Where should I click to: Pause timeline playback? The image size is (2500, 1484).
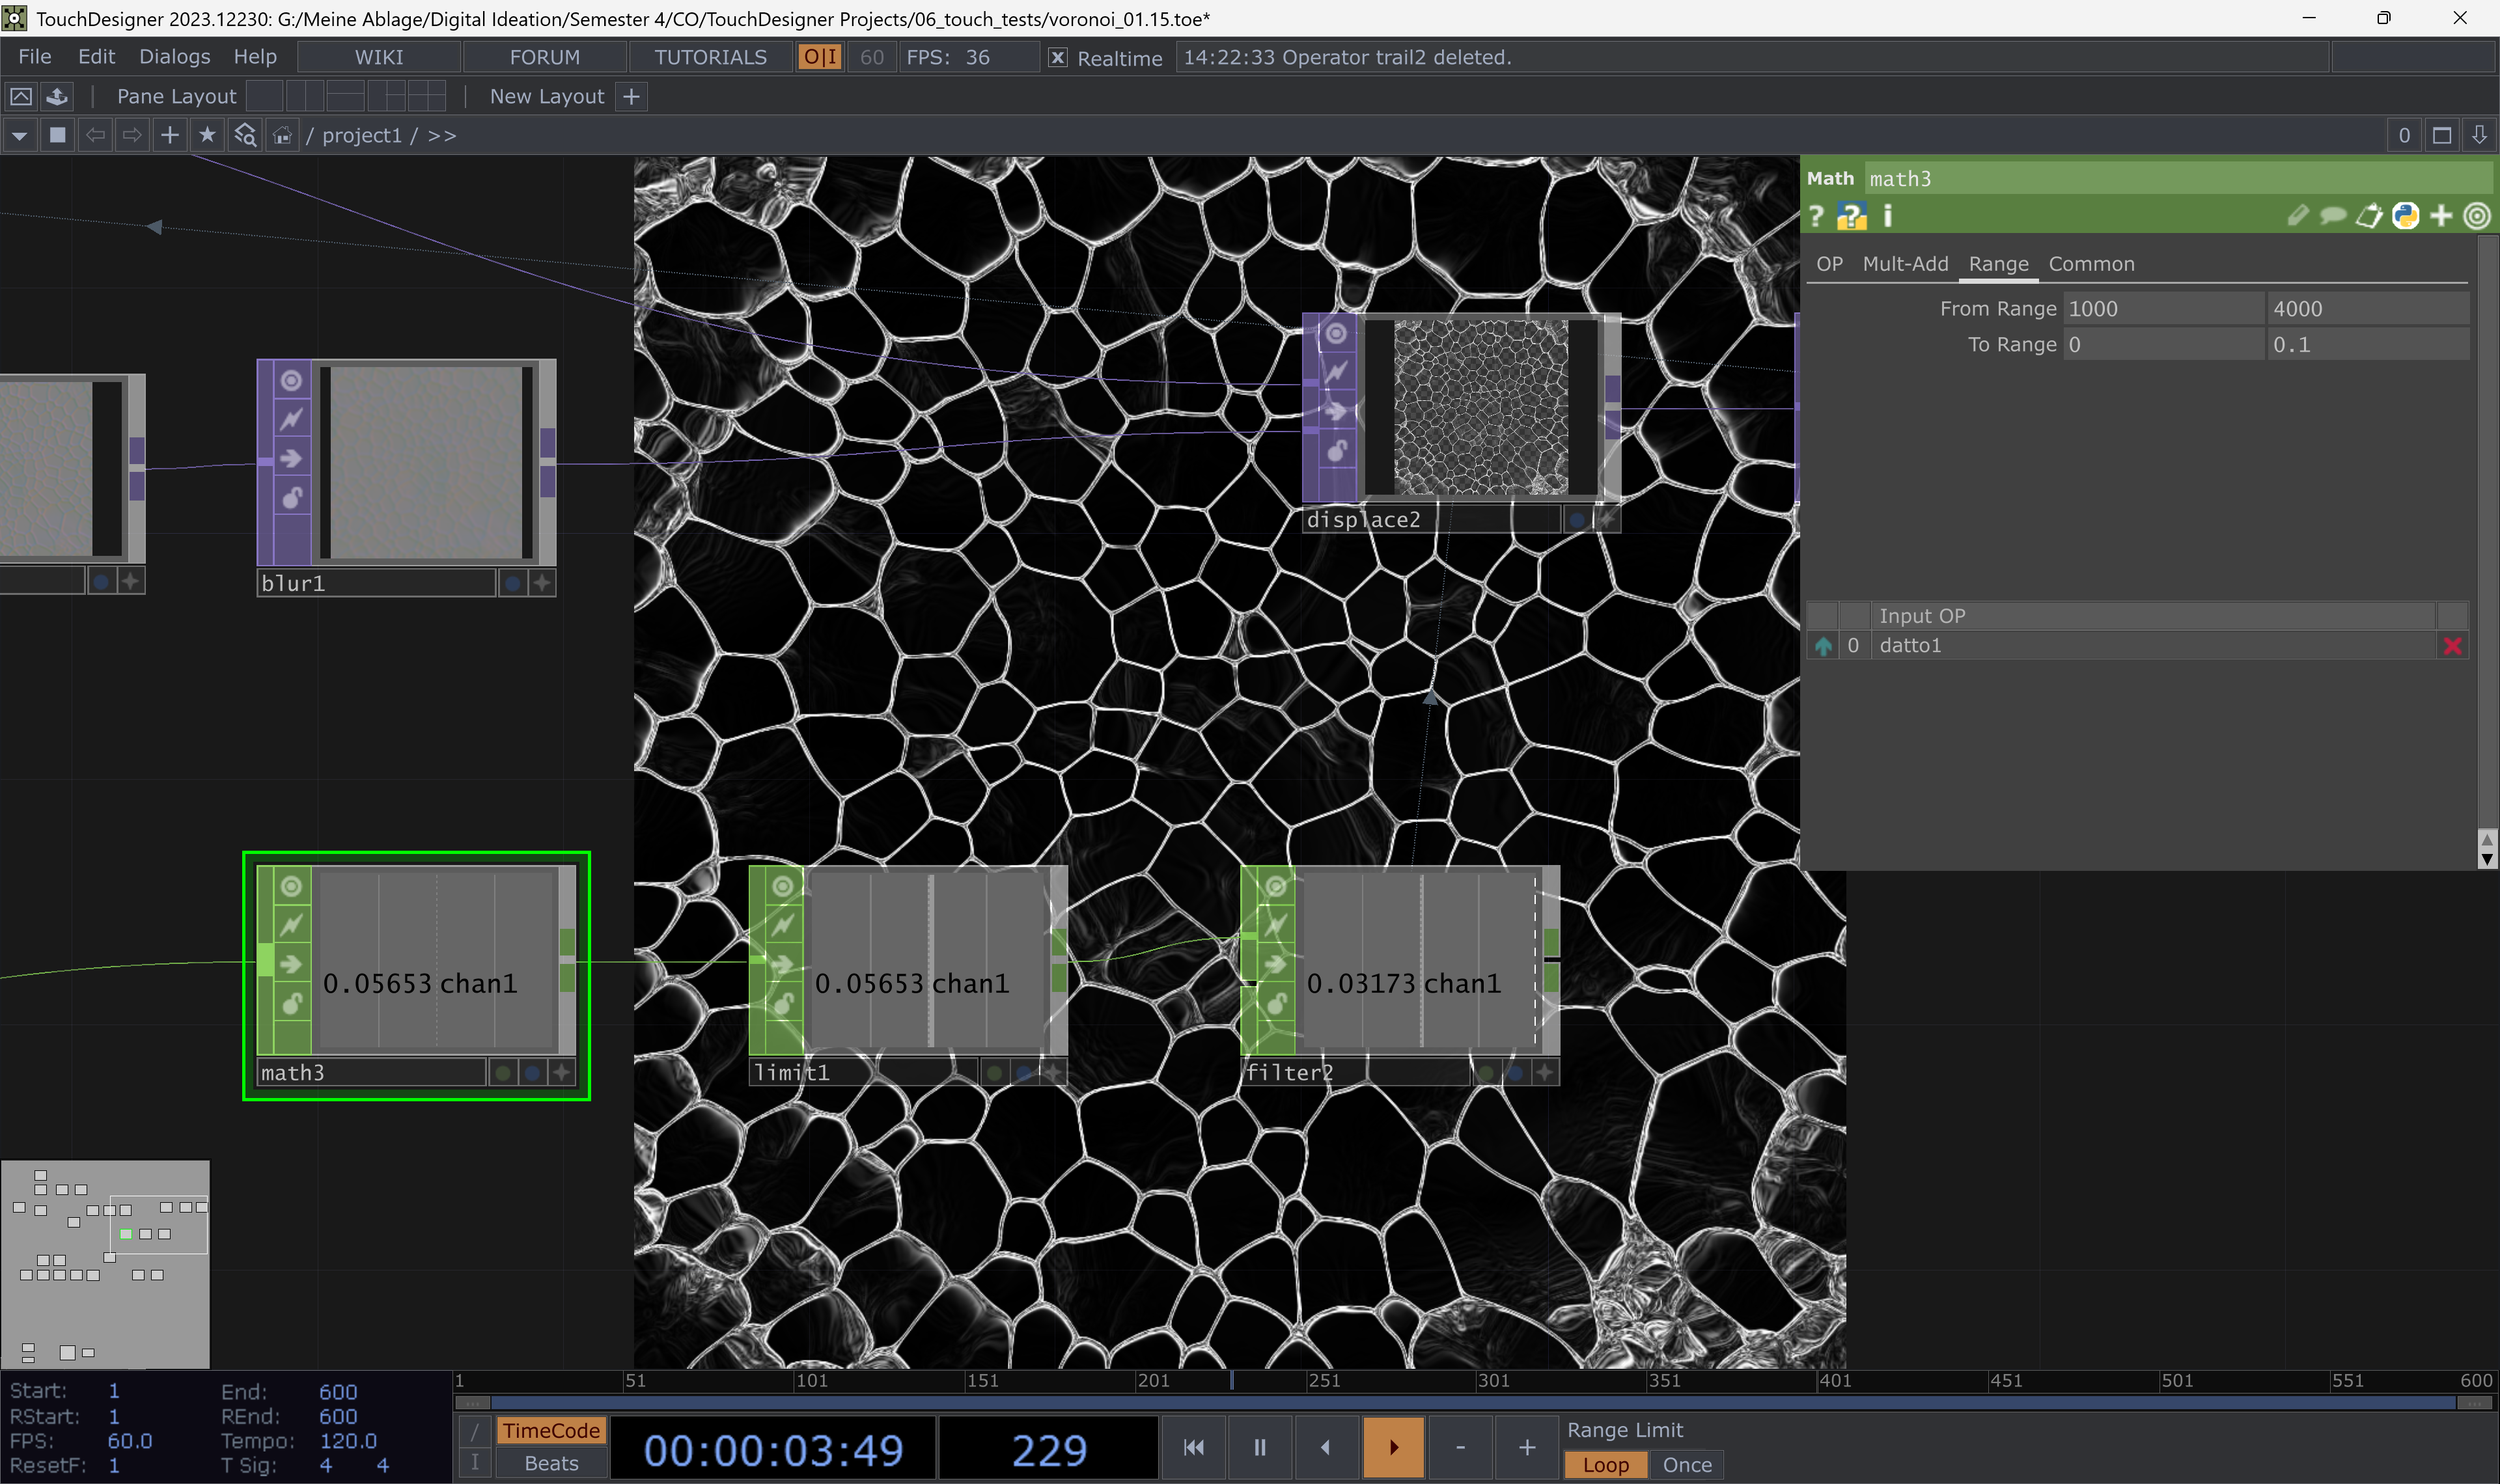coord(1259,1447)
